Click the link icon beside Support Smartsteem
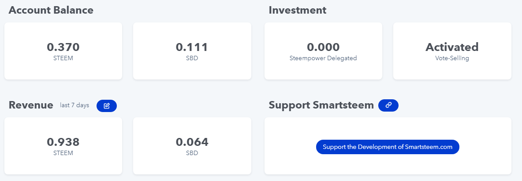522x181 pixels. 388,105
